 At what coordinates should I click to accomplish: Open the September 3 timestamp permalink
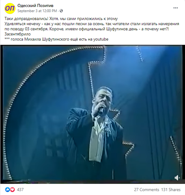pos(37,11)
